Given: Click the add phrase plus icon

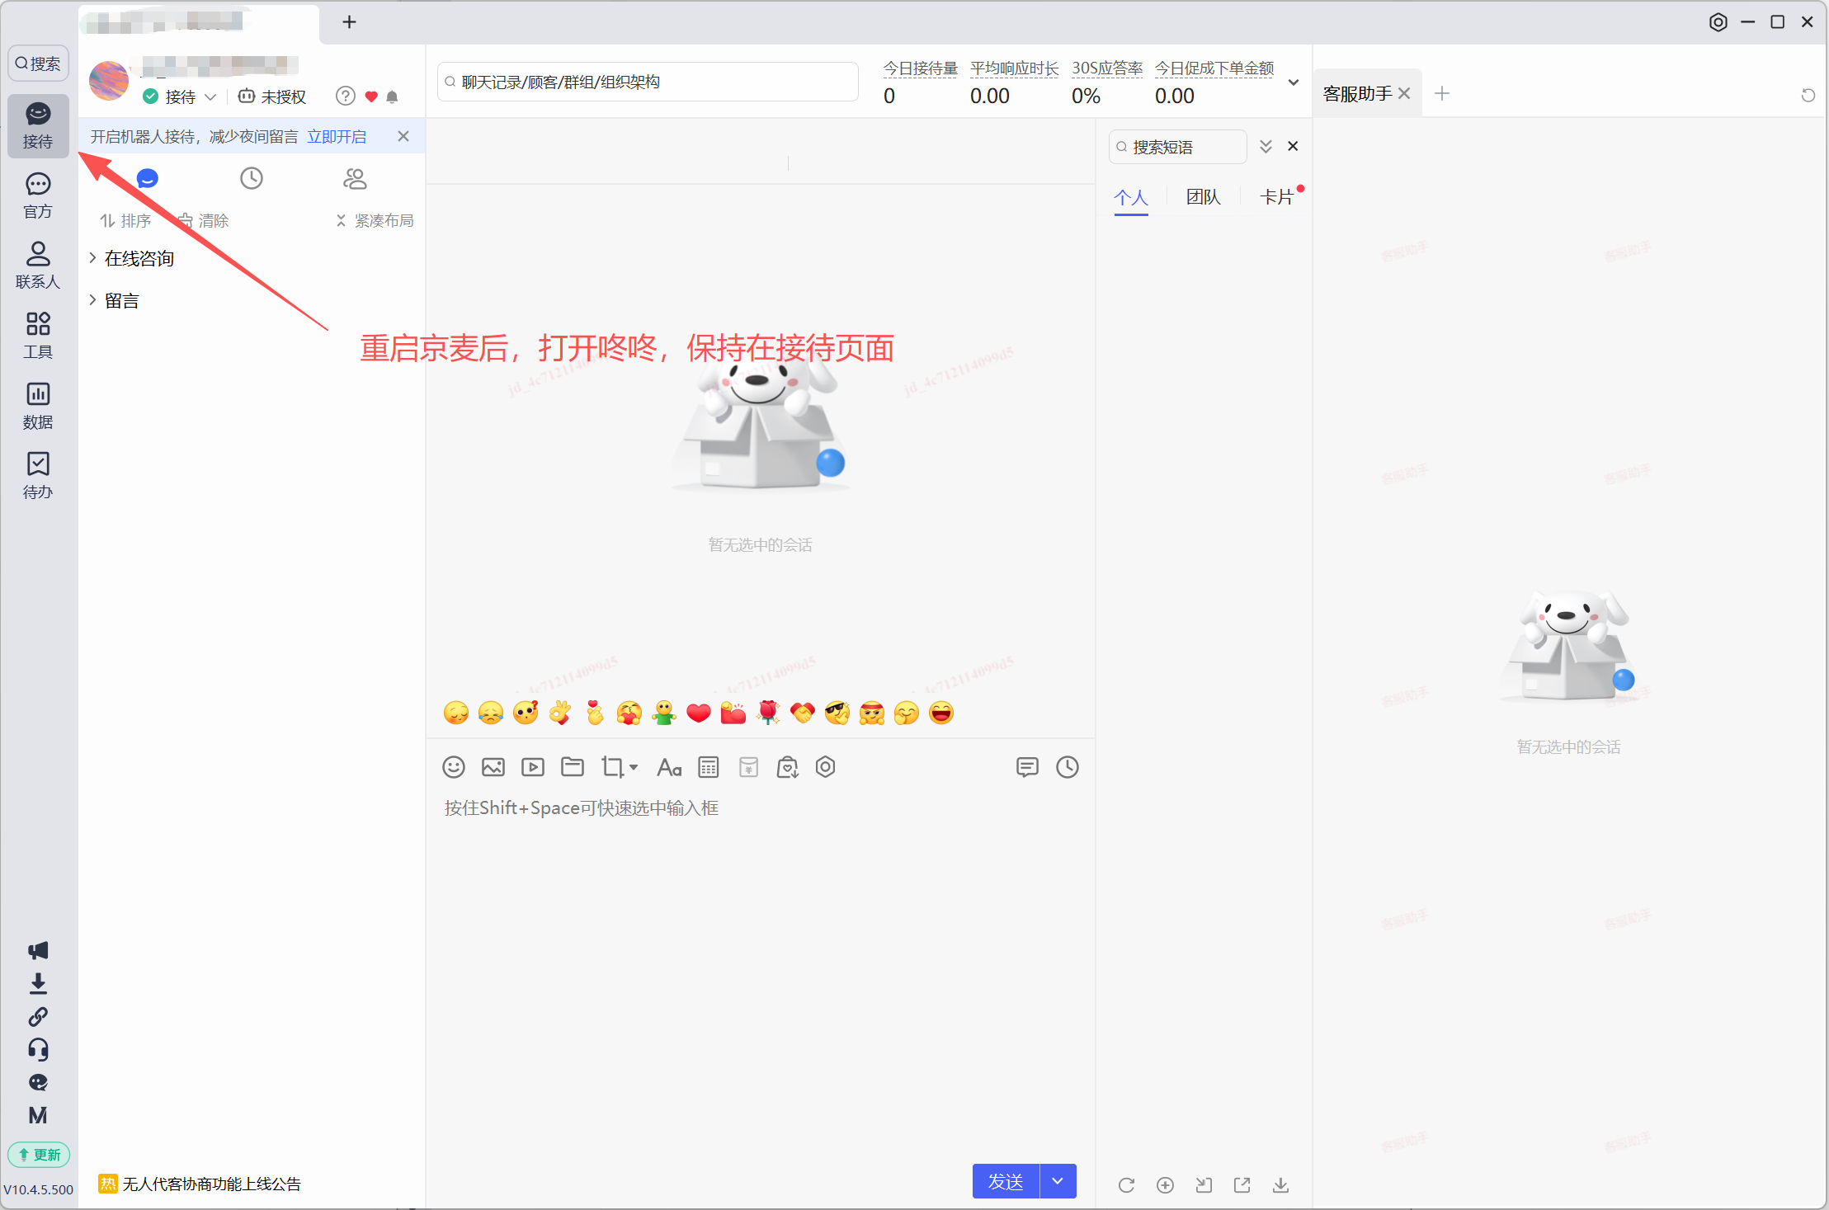Looking at the screenshot, I should pyautogui.click(x=1165, y=1185).
